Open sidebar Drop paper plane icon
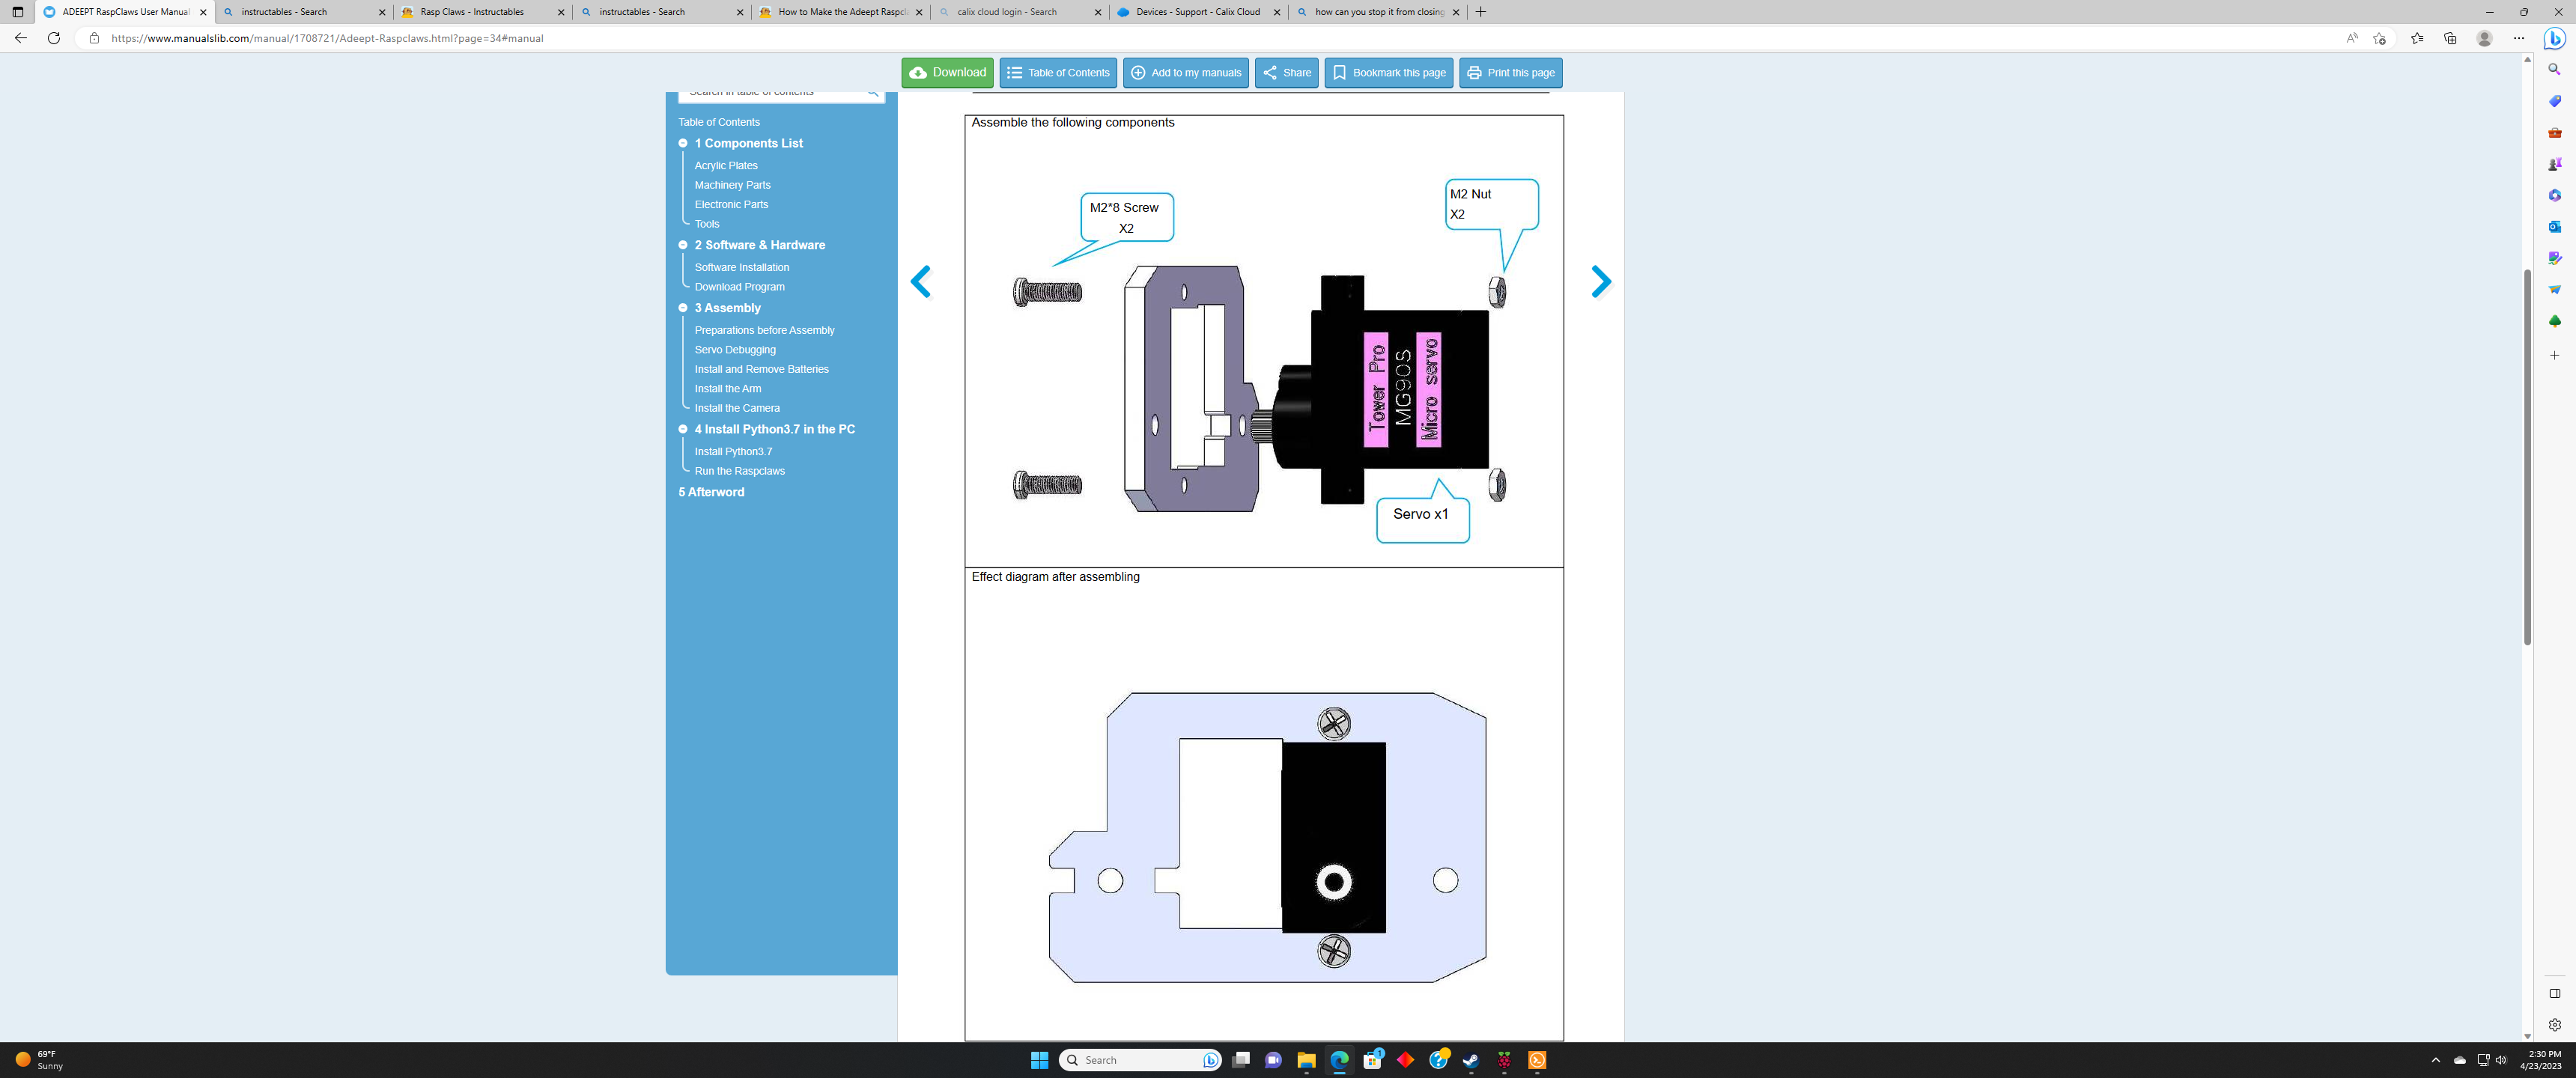Image resolution: width=2576 pixels, height=1078 pixels. click(2554, 289)
